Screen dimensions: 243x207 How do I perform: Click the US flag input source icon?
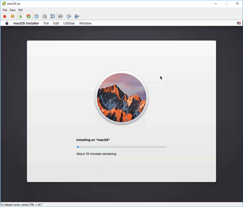click(239, 23)
